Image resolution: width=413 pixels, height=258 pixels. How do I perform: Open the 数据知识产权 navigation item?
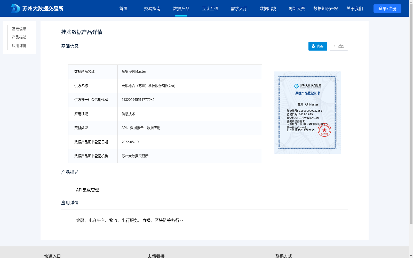pos(326,9)
